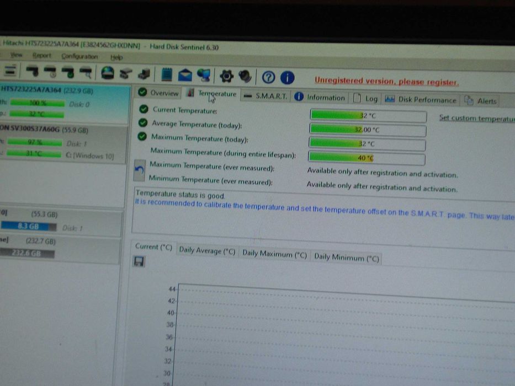Viewport: 515px width, 386px height.
Task: Click the envelope send email icon
Action: tap(185, 75)
